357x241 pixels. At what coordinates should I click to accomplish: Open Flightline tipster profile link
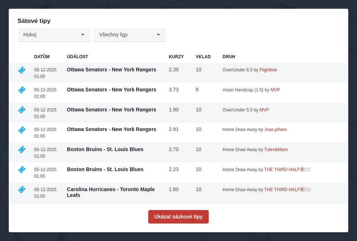[268, 70]
